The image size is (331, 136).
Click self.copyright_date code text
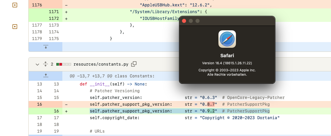click(x=115, y=118)
